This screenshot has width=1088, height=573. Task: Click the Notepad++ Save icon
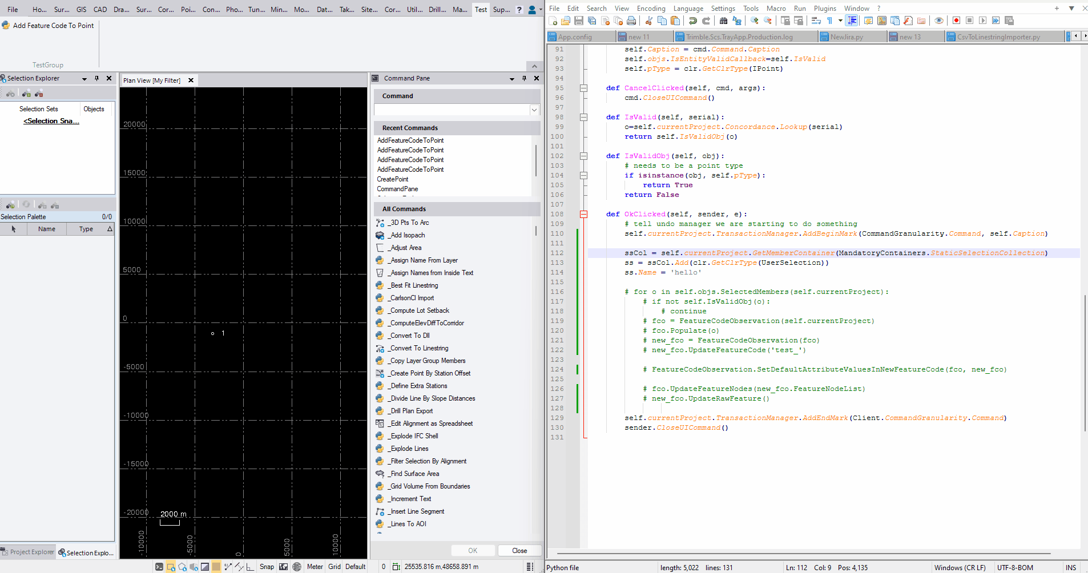[579, 21]
